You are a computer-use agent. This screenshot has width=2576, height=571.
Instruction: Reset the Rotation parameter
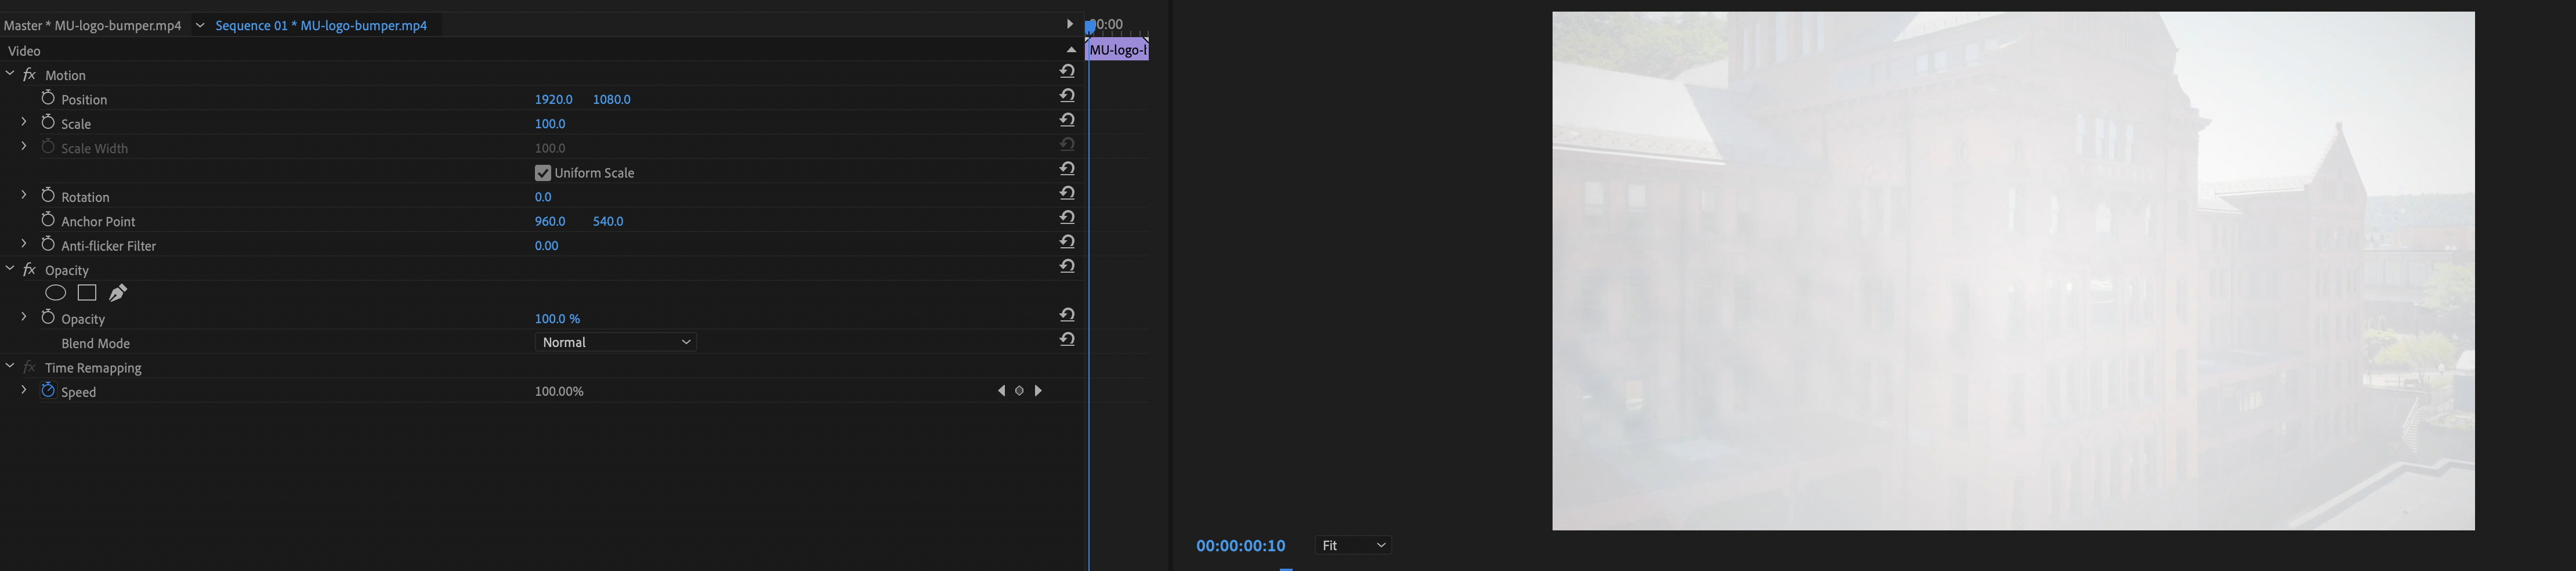click(1067, 193)
